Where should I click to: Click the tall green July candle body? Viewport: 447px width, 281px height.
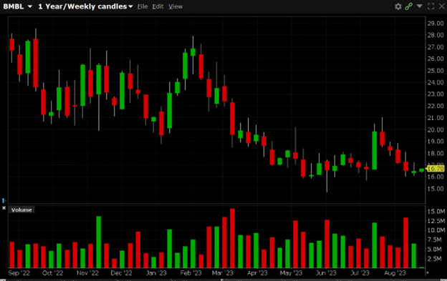coord(375,150)
